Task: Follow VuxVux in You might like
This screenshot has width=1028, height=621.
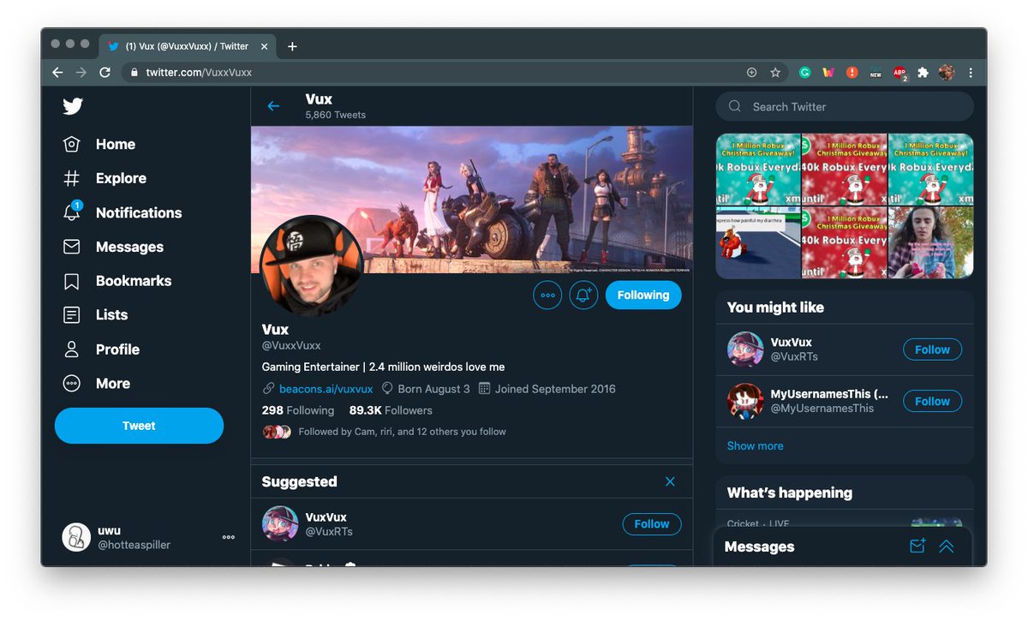Action: click(x=932, y=349)
